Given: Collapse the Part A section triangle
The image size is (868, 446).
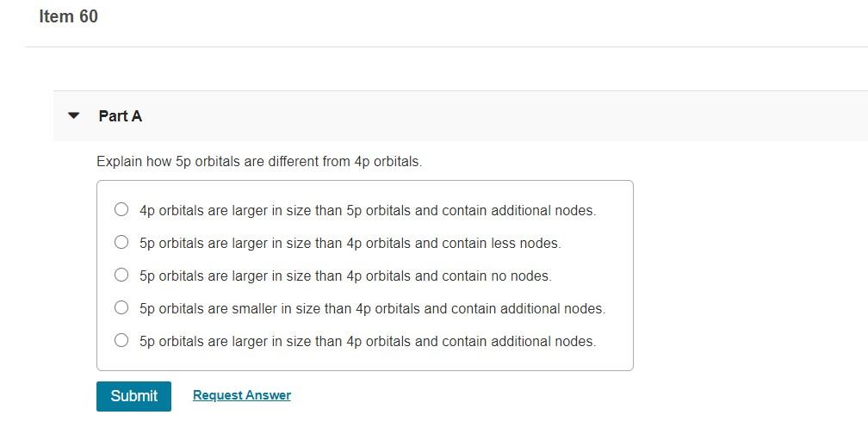Looking at the screenshot, I should point(74,115).
